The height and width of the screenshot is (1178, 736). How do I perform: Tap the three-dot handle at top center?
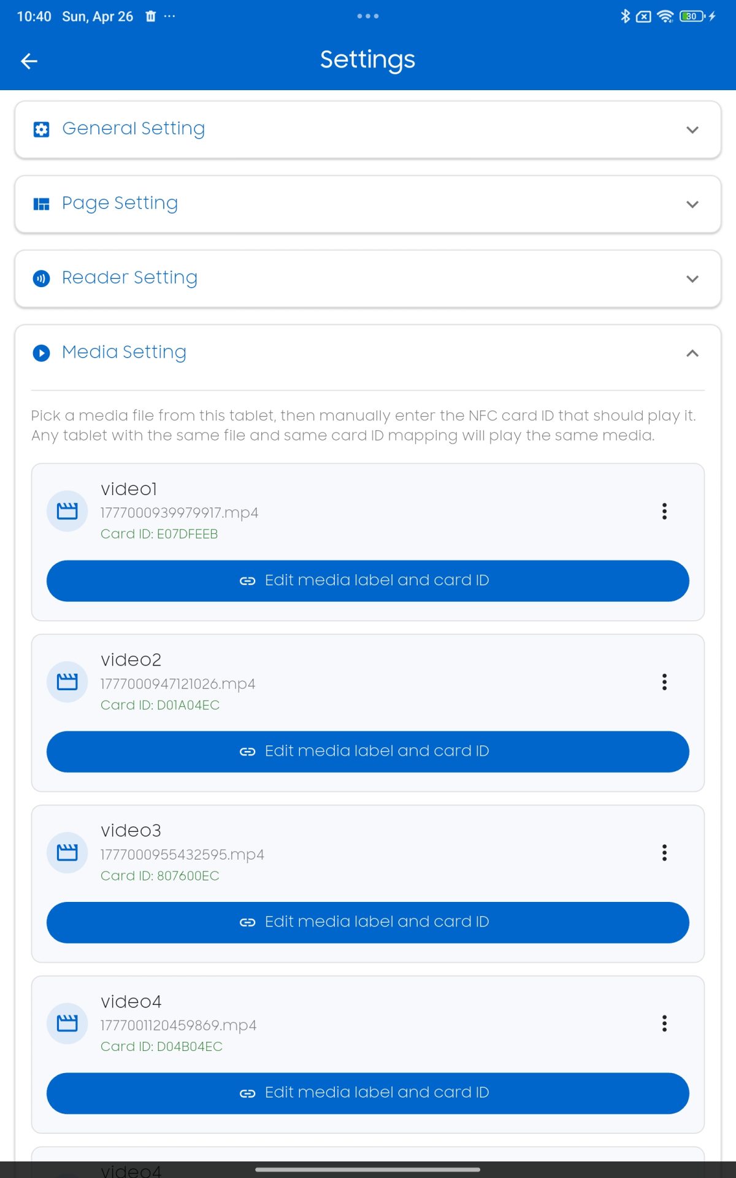tap(368, 16)
